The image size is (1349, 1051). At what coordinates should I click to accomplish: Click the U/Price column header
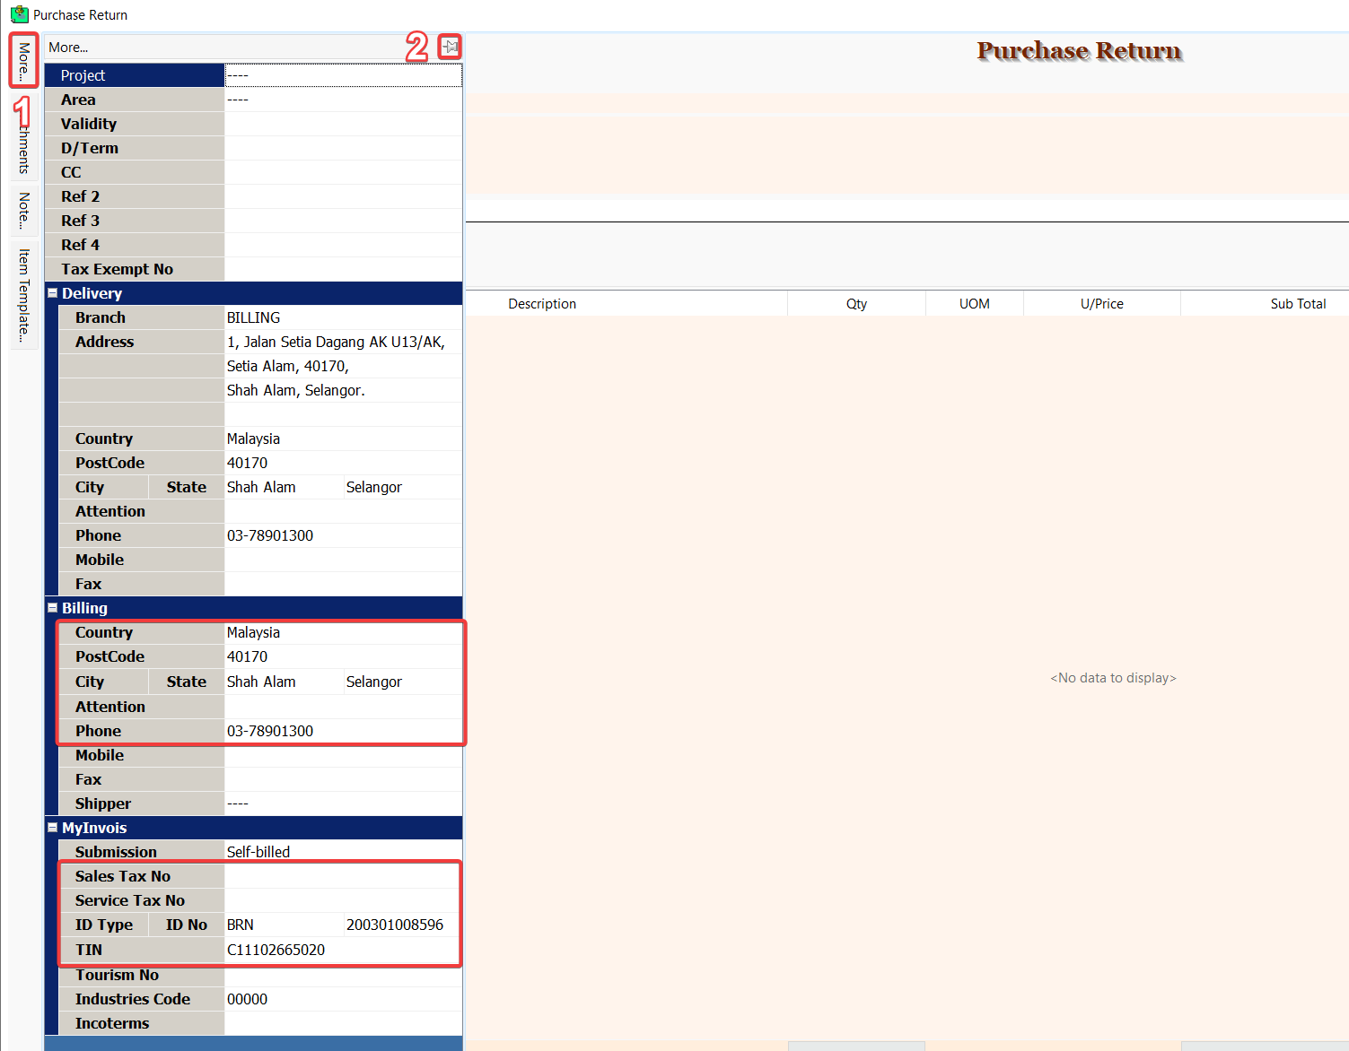click(1101, 304)
